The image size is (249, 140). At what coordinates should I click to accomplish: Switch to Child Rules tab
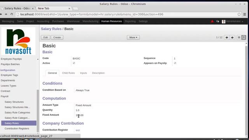68,73
